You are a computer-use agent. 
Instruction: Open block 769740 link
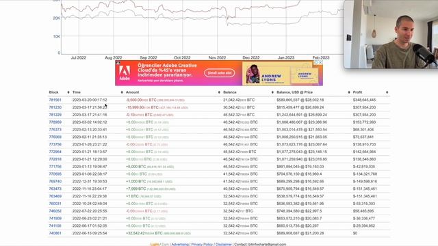55,181
